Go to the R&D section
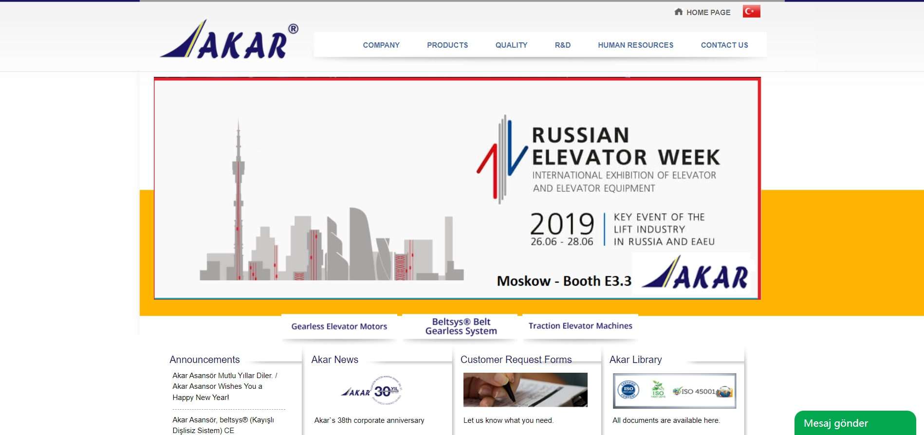924x435 pixels. coord(562,45)
